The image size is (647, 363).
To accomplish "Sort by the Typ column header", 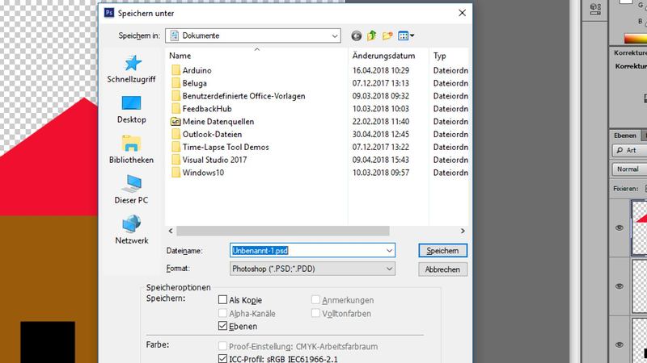I will click(440, 56).
